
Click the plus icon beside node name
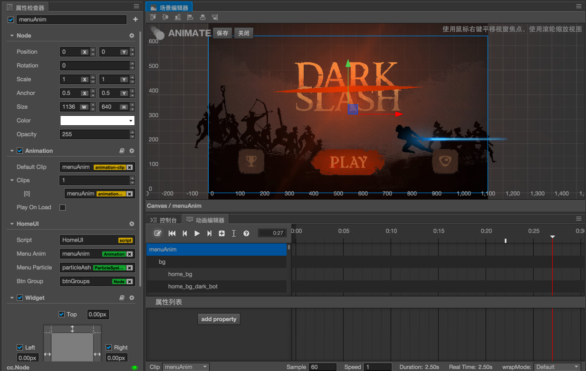pos(135,19)
